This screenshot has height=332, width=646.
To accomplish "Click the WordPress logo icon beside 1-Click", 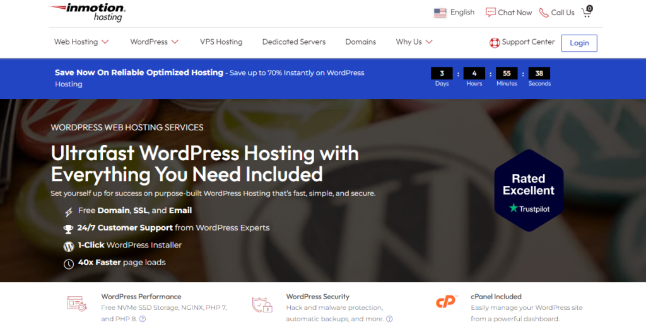I will [68, 246].
